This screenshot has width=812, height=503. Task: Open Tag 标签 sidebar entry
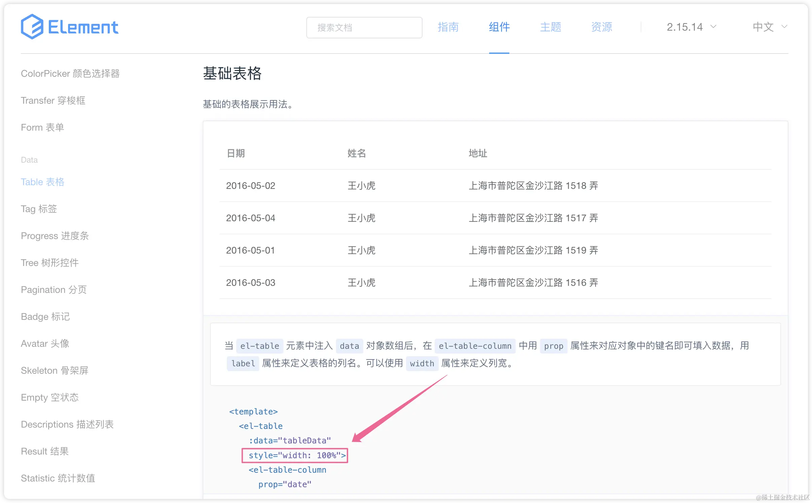point(39,209)
